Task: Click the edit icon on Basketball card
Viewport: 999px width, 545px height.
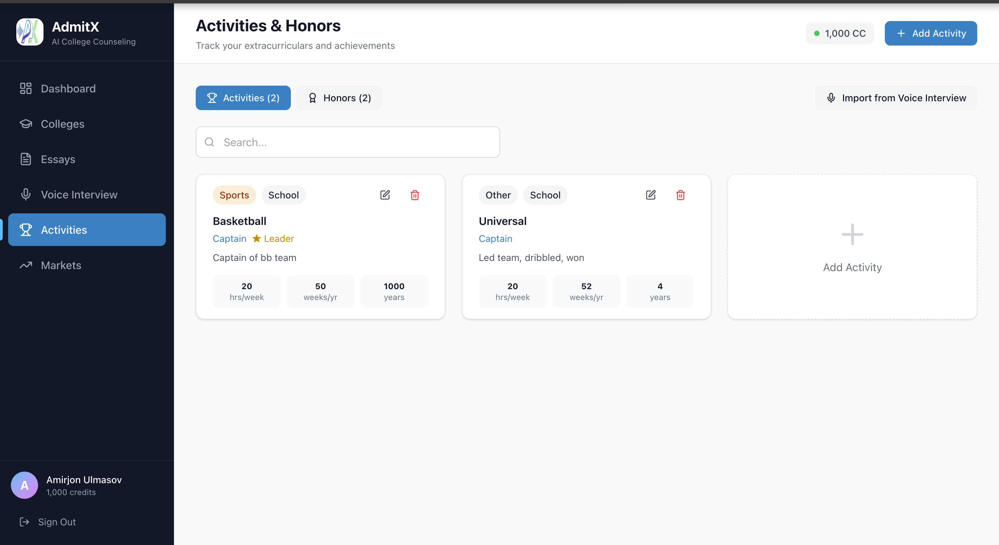Action: point(385,195)
